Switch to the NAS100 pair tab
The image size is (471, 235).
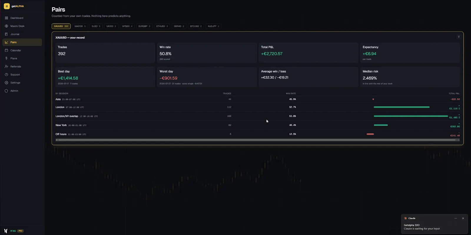[x=80, y=26]
